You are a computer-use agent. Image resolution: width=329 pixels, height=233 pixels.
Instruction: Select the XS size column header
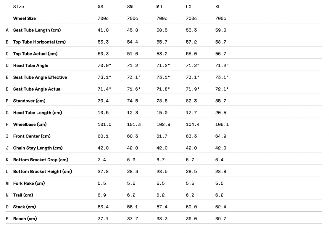click(101, 7)
